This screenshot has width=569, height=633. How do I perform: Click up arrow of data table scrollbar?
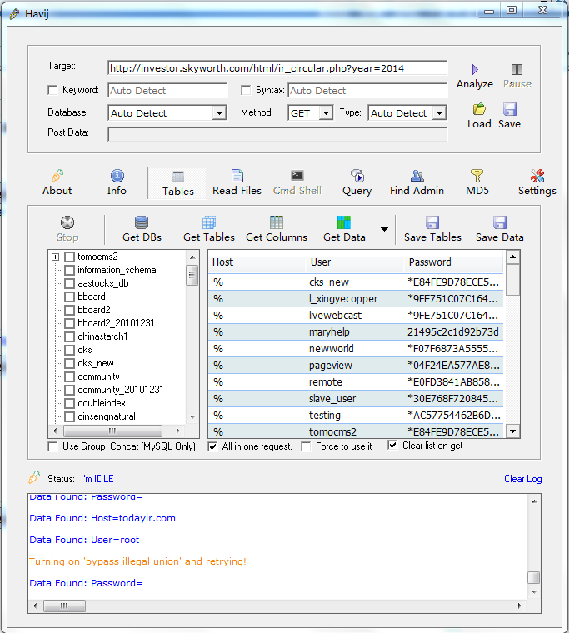(512, 257)
